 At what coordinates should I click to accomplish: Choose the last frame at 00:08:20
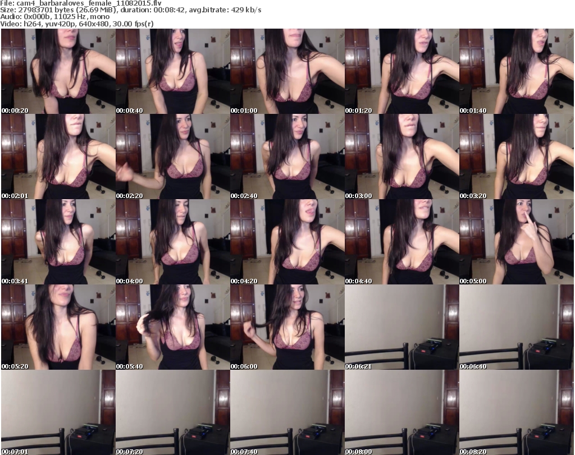click(x=517, y=412)
